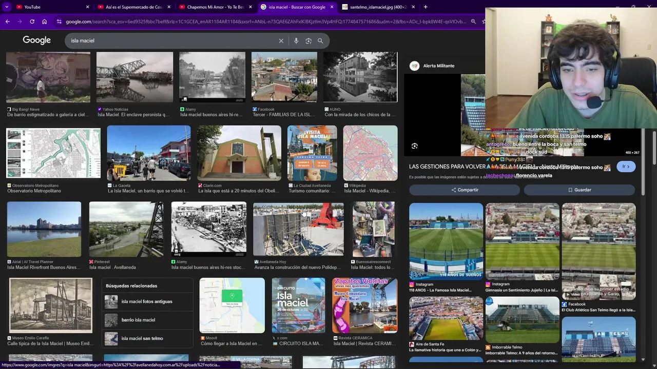Image resolution: width=657 pixels, height=369 pixels.
Task: Open Observatorio Metropolitano map thumbnail
Action: click(x=53, y=153)
